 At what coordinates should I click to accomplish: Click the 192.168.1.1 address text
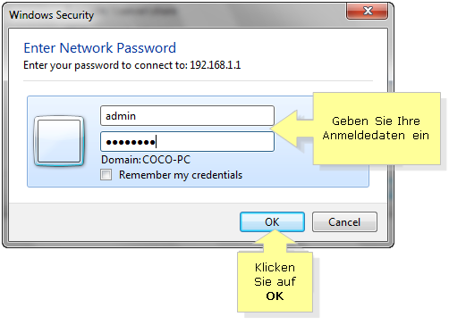point(216,65)
